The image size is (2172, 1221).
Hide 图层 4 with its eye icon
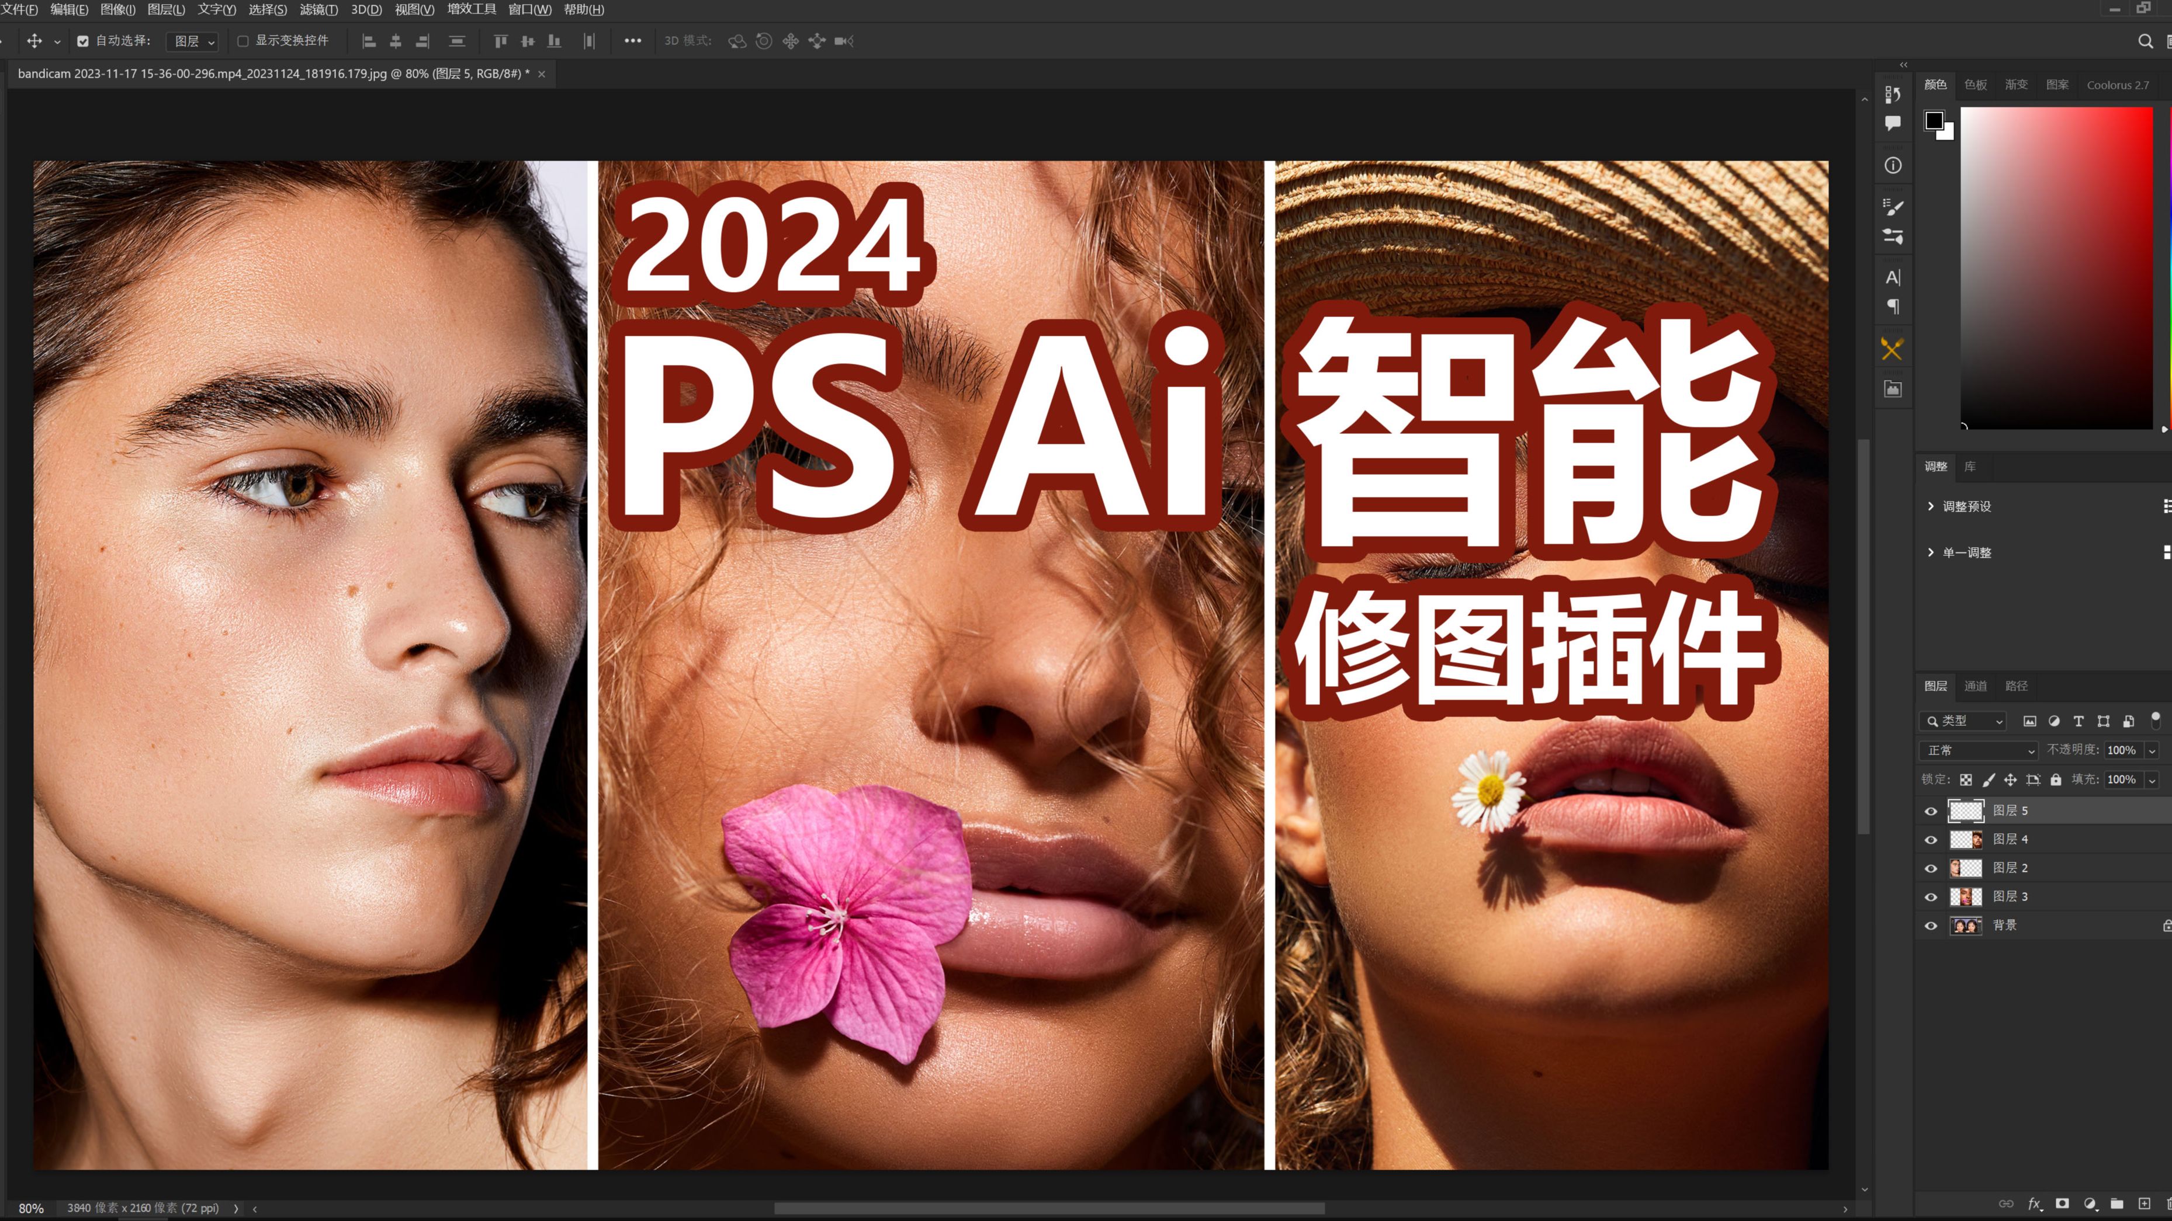click(1931, 840)
